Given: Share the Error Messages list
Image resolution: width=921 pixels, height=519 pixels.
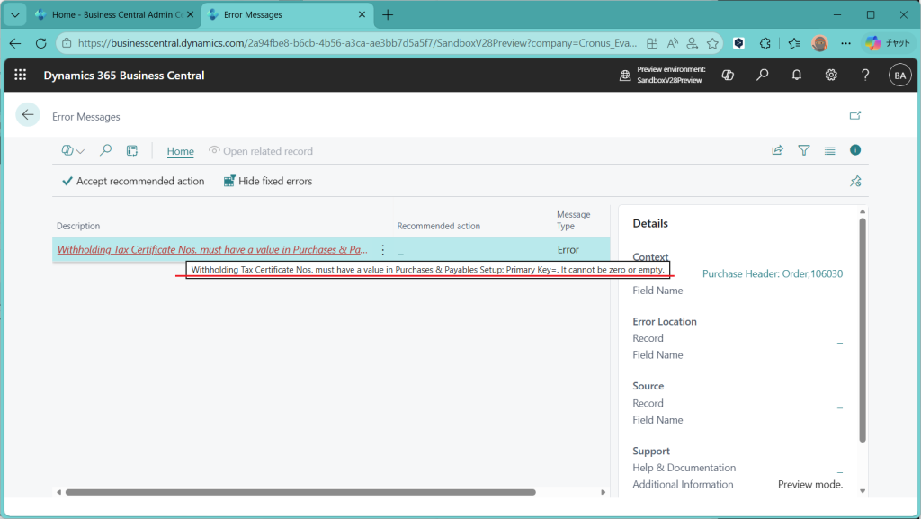Looking at the screenshot, I should point(777,151).
